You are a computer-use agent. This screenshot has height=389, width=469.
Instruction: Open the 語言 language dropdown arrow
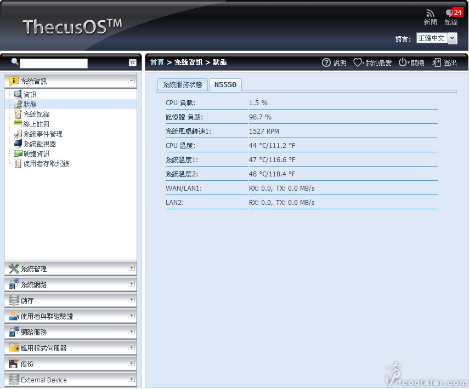pos(453,38)
